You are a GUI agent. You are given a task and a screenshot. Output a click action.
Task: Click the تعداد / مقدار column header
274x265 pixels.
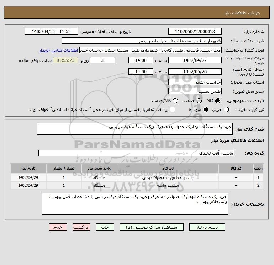click(x=64, y=168)
